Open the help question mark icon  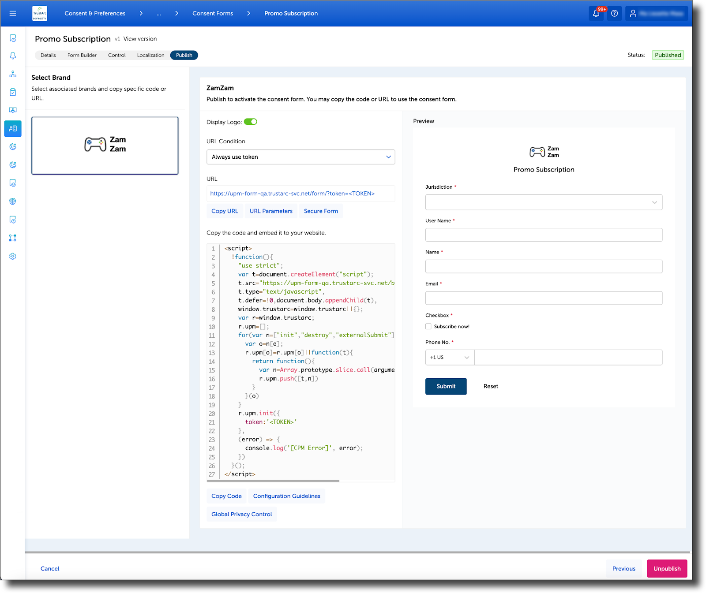pyautogui.click(x=614, y=13)
